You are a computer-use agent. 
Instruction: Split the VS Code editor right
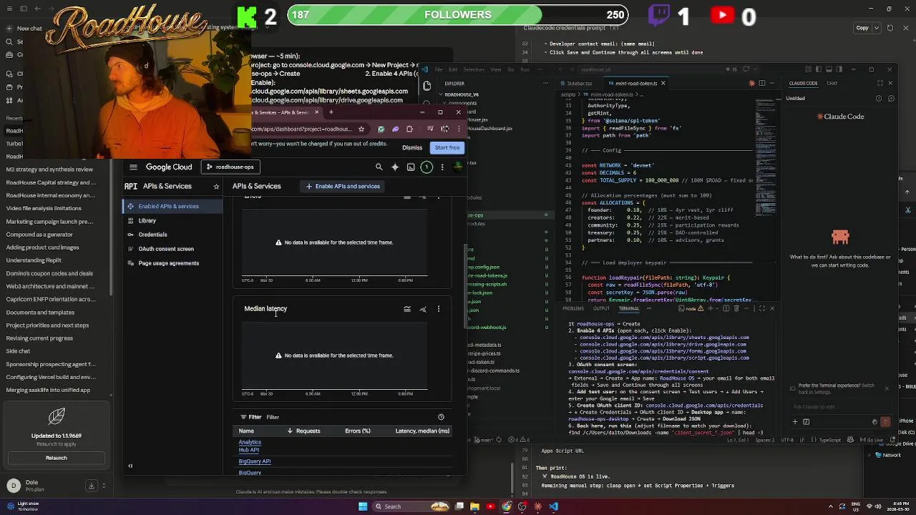coord(762,84)
